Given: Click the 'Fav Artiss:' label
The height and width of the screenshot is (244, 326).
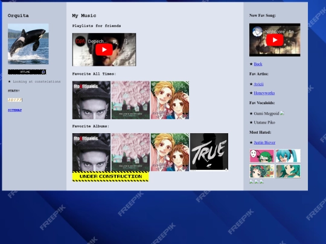Looking at the screenshot, I should pyautogui.click(x=259, y=74).
